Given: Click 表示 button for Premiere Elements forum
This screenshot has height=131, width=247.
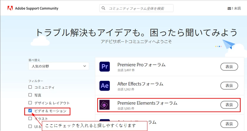Looking at the screenshot, I should click(x=229, y=105).
